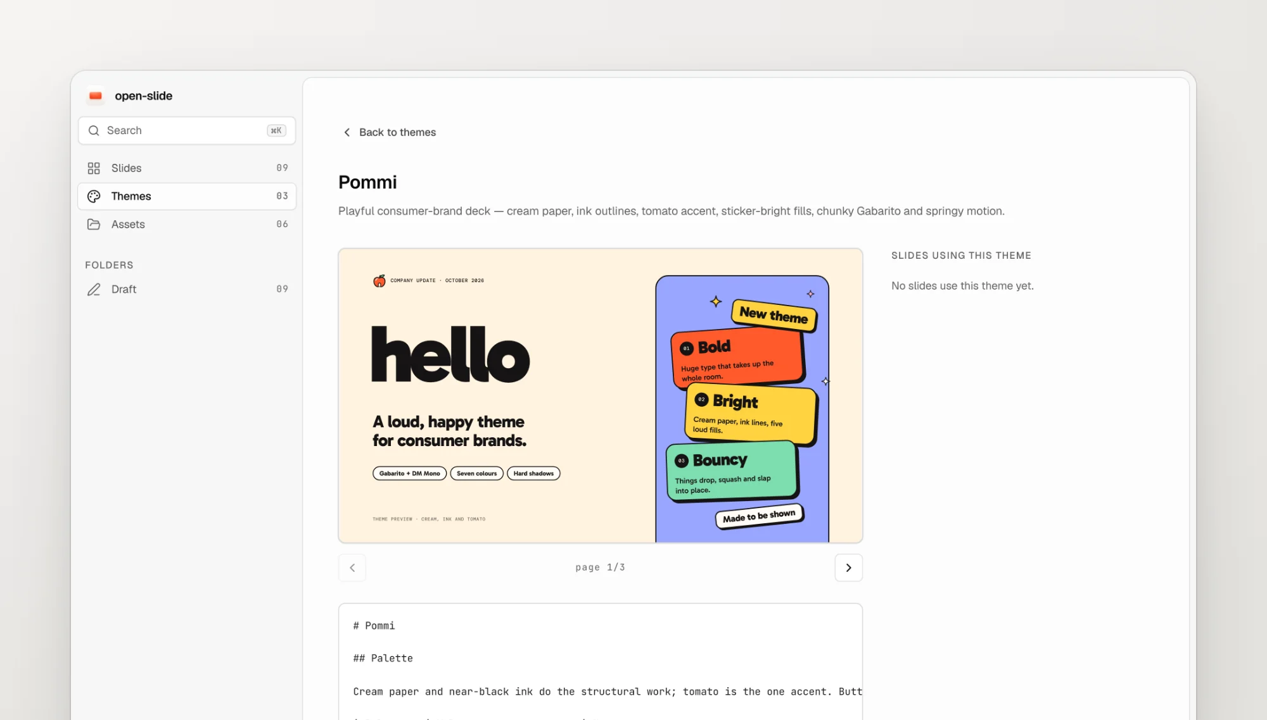Focus the Search input field
Screen dimensions: 1267x720
pos(187,130)
